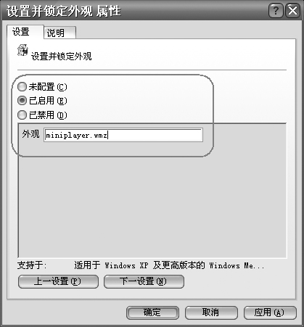Choose the 已启用 (E) radio option
The height and width of the screenshot is (327, 304).
pyautogui.click(x=22, y=101)
